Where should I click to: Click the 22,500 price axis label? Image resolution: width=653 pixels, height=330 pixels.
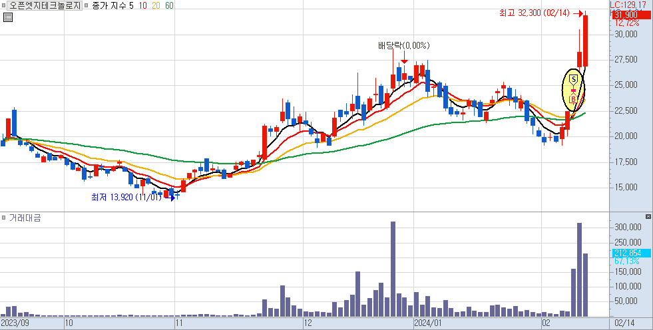click(626, 111)
